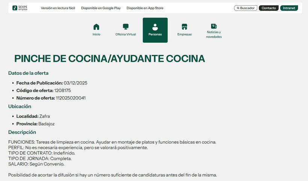Click the Datos de la oferta heading
This screenshot has width=308, height=181.
click(28, 73)
